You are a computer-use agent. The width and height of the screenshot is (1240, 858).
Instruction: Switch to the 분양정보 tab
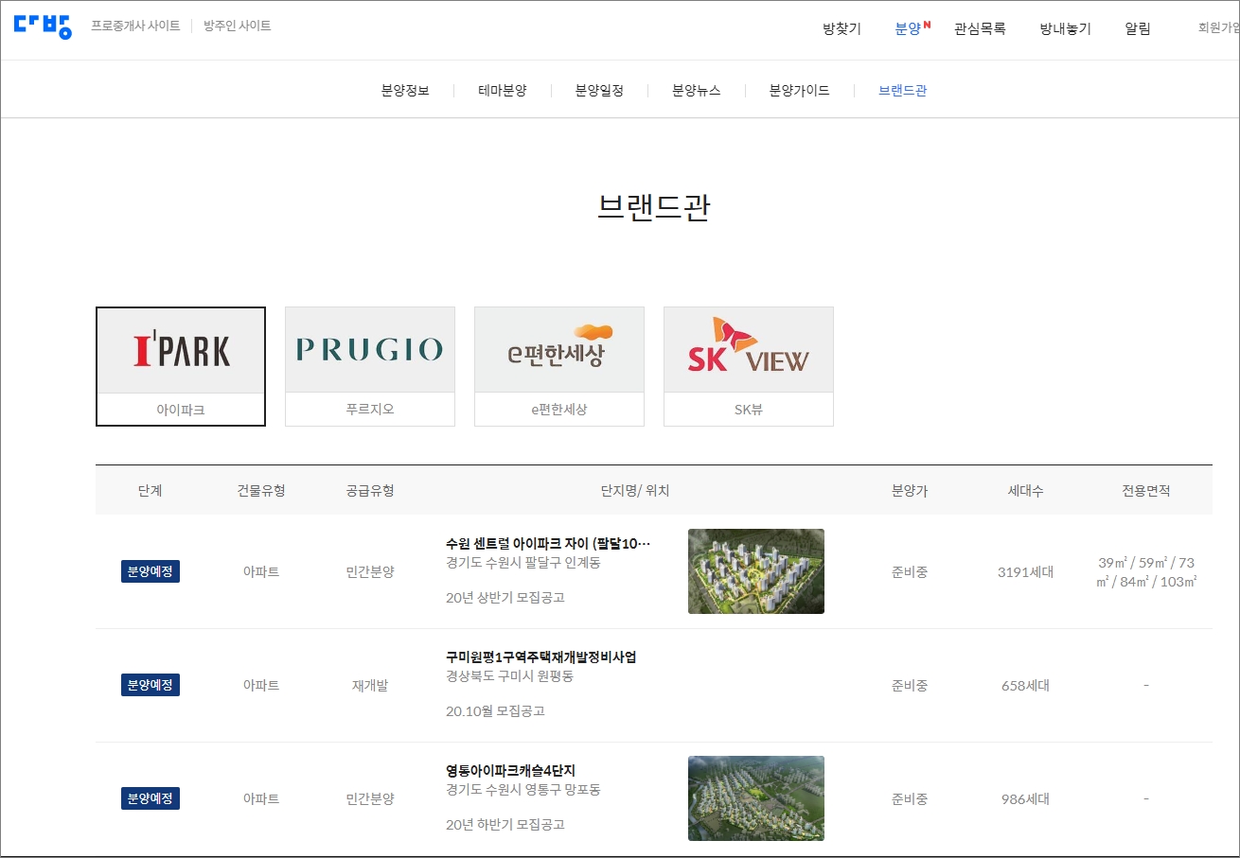pos(405,91)
